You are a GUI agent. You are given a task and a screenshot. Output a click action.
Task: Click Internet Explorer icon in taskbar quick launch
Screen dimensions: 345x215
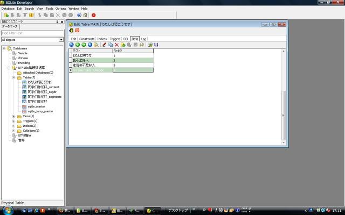[x=36, y=210]
